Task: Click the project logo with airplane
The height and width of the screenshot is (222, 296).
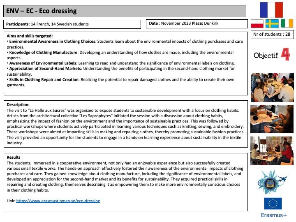Action: tap(272, 182)
